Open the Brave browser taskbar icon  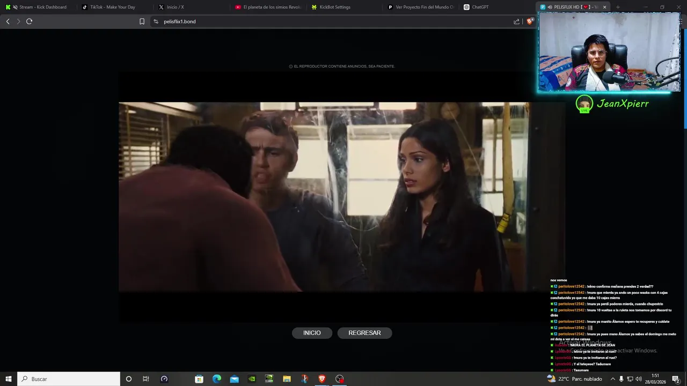click(x=322, y=378)
